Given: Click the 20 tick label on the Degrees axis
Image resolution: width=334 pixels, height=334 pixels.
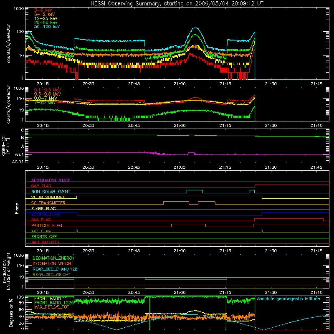Looking at the screenshot, I should [21, 323].
